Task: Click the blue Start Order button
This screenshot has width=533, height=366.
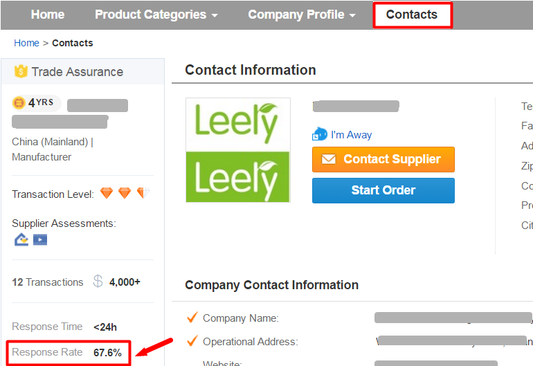Action: [x=383, y=190]
